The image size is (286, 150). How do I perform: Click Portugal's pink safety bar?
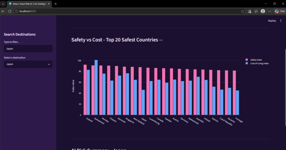pos(235,93)
